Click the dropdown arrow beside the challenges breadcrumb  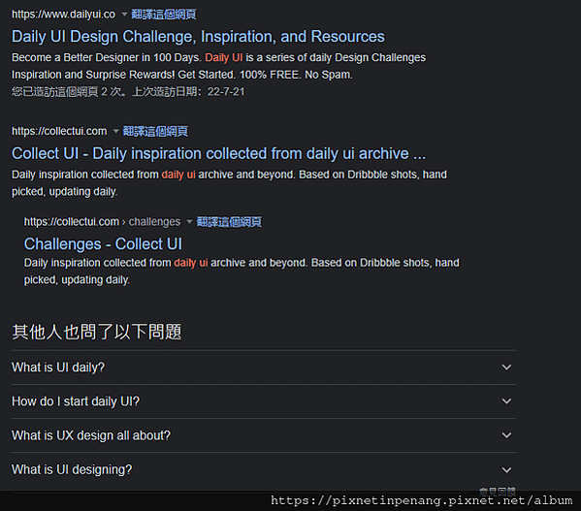[189, 222]
